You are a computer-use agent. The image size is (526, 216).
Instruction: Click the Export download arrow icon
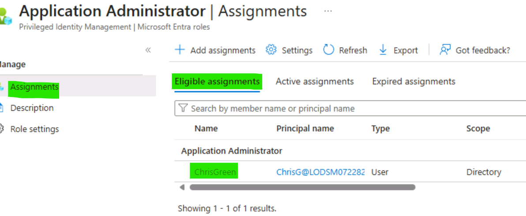383,50
